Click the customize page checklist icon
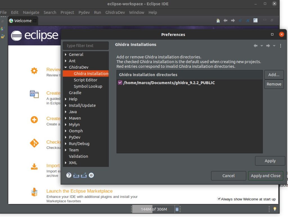 tap(255, 21)
